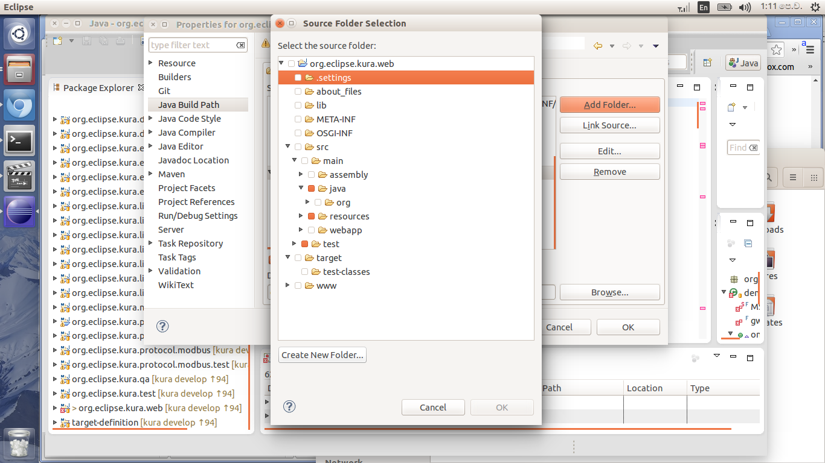Click Open Perspective toolbar icon
Image resolution: width=825 pixels, height=463 pixels.
click(707, 63)
